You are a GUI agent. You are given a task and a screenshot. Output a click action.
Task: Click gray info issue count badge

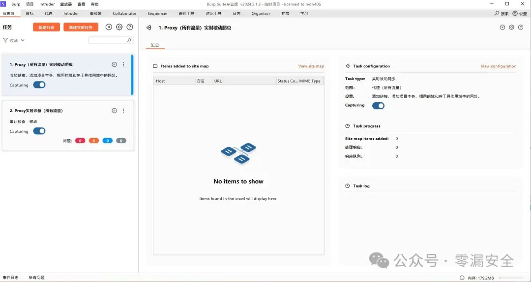pos(121,141)
